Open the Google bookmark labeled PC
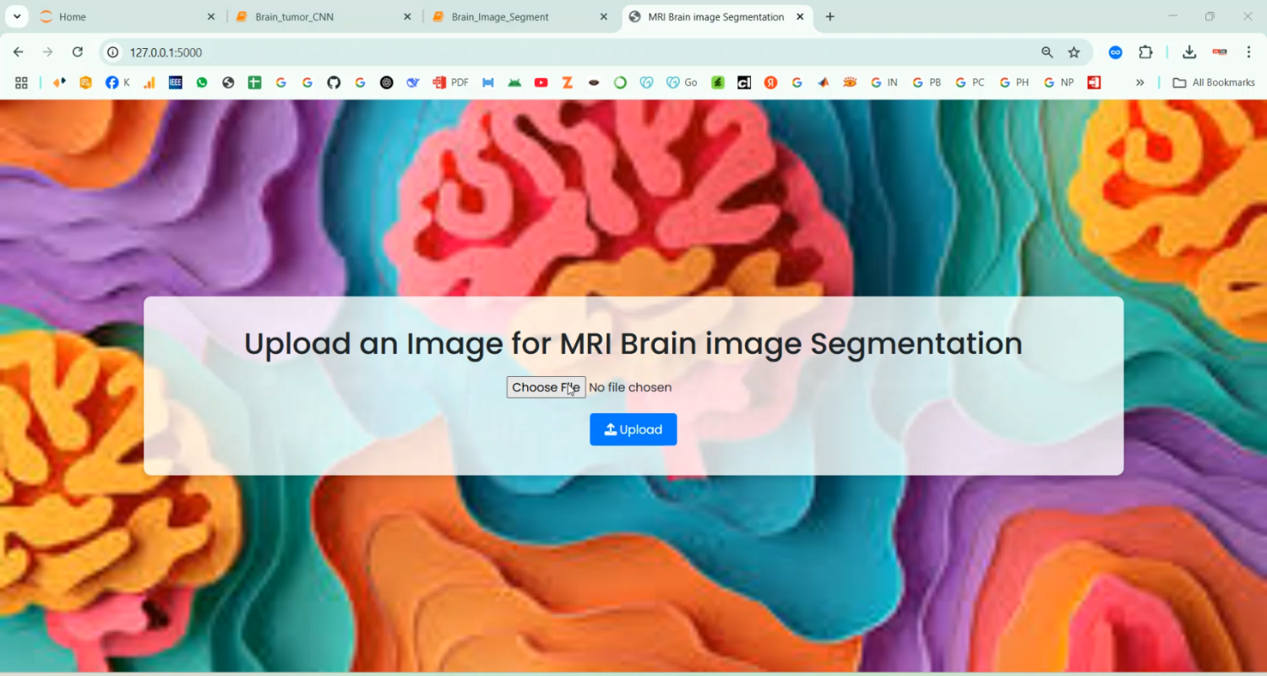The image size is (1267, 676). (x=971, y=83)
